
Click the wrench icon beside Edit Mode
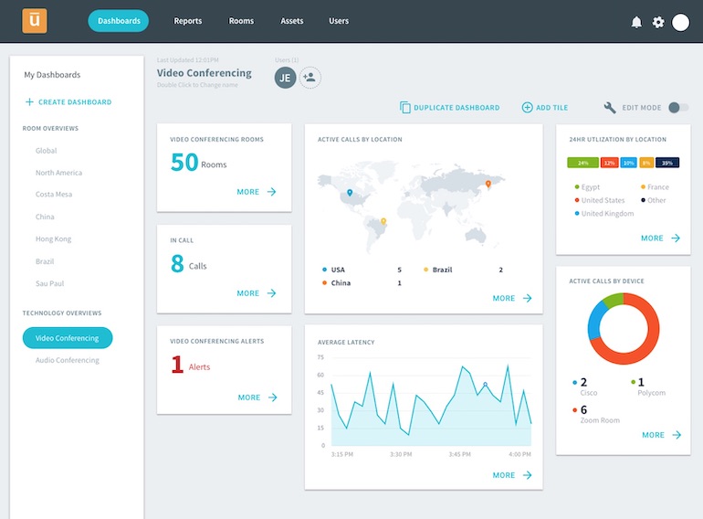610,108
